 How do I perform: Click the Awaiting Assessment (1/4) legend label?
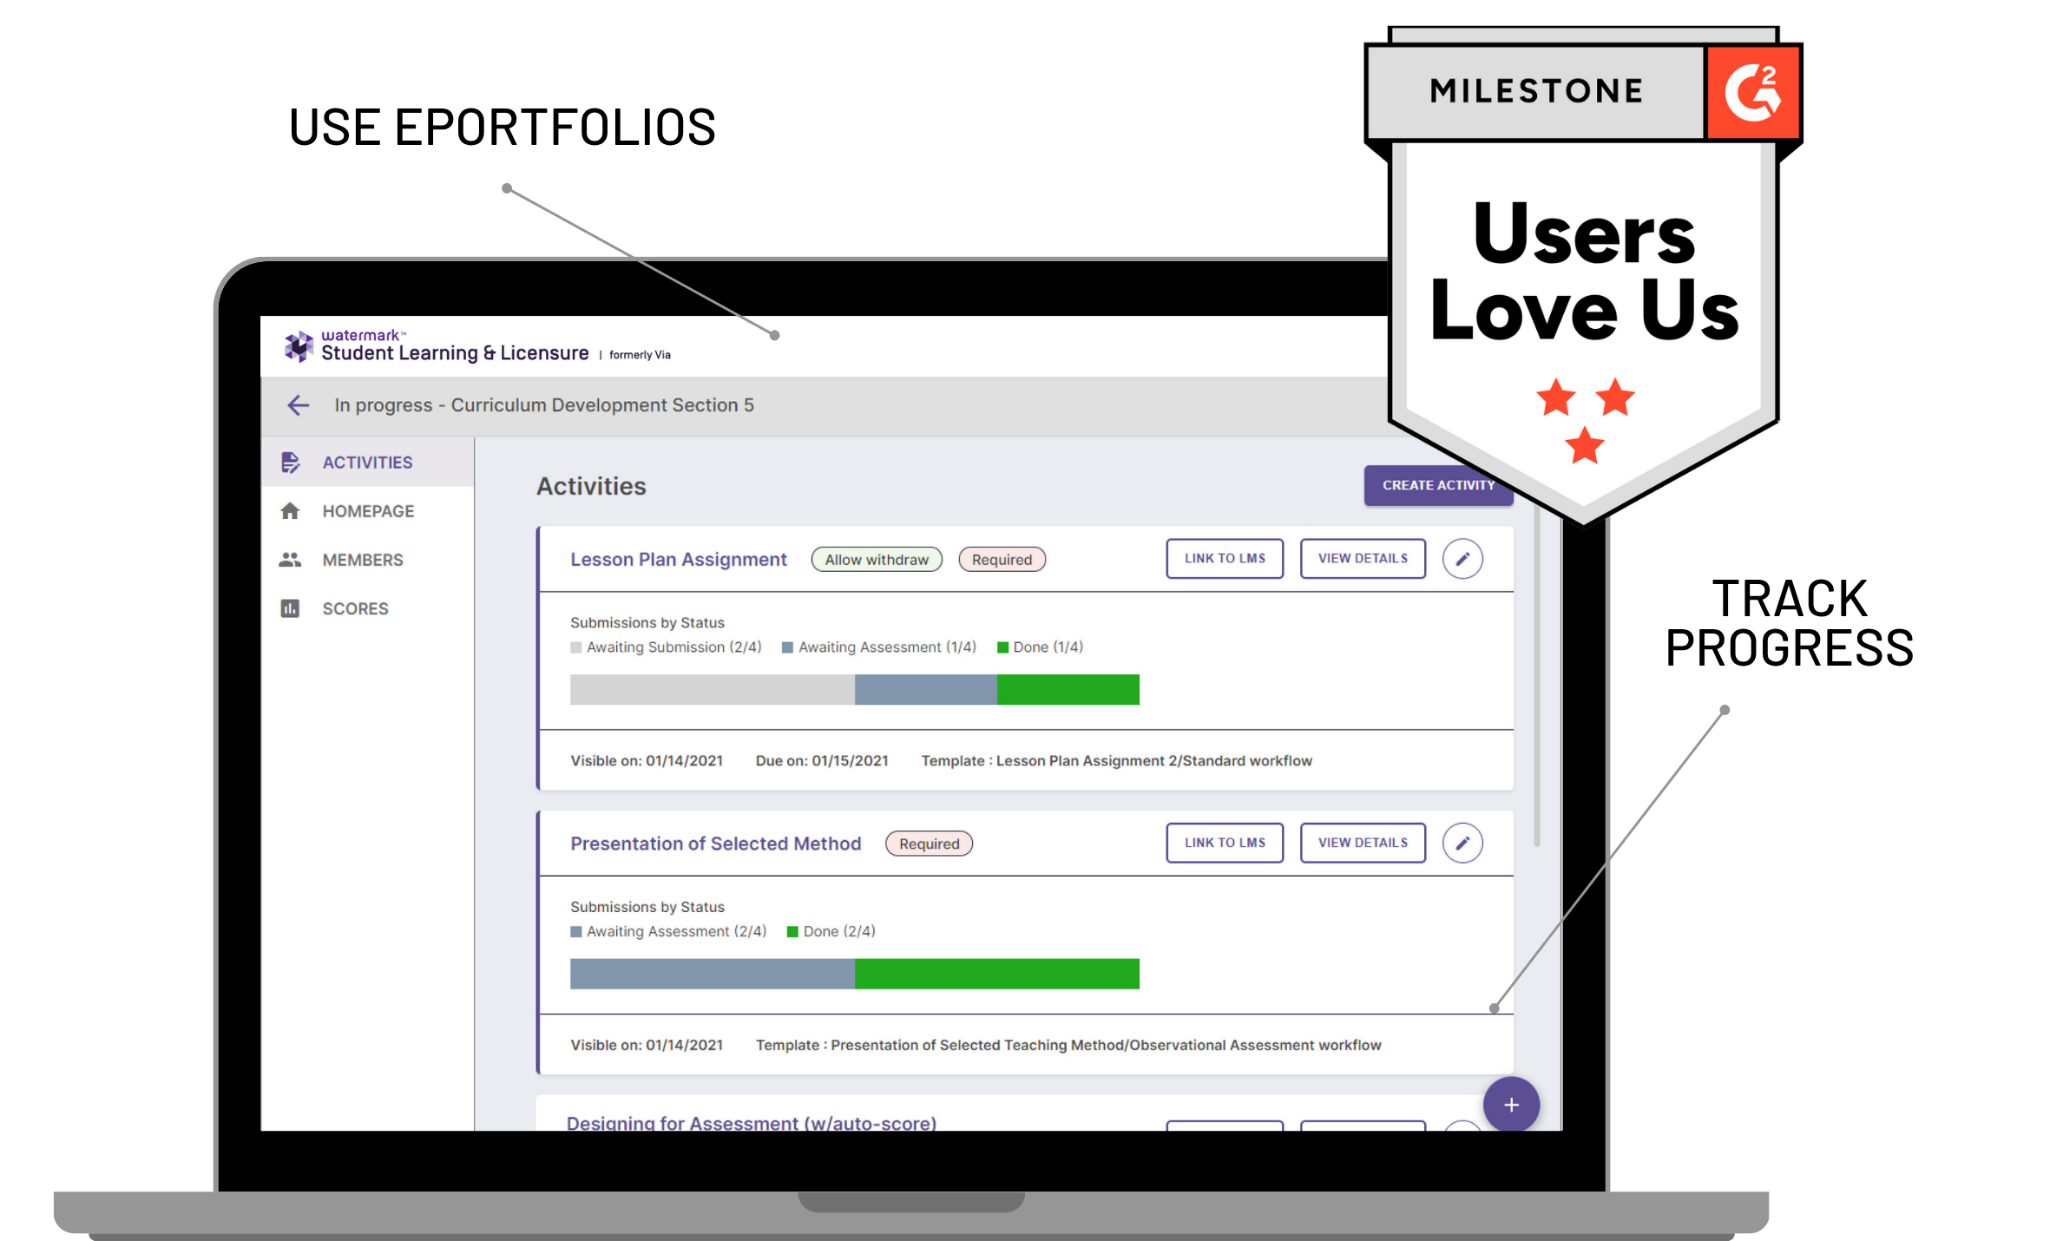coord(887,647)
